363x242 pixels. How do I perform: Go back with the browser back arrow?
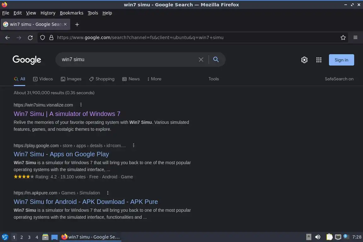(x=8, y=37)
